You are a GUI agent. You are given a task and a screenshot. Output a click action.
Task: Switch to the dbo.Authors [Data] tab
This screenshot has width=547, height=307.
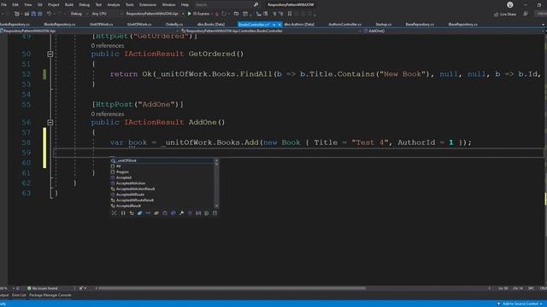tap(299, 25)
